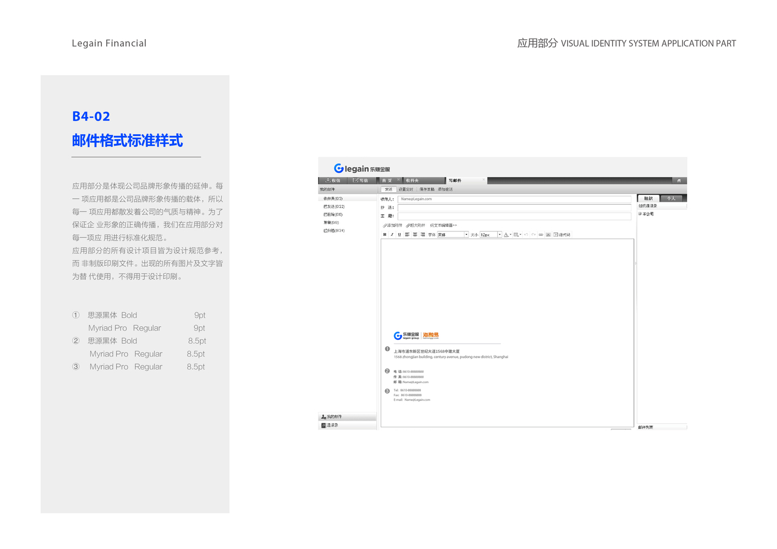Click the Italic formatting icon
This screenshot has width=777, height=549.
click(x=392, y=235)
